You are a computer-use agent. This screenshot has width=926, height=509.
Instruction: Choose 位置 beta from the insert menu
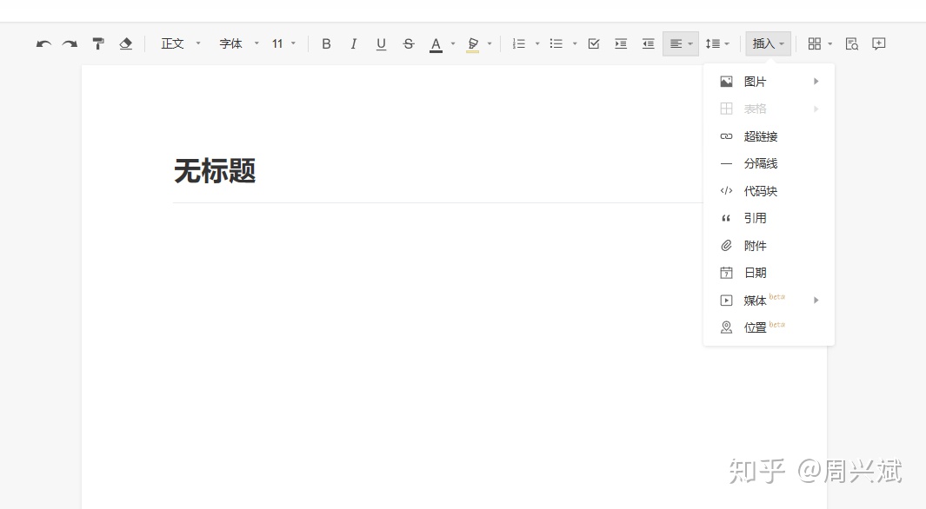click(769, 327)
